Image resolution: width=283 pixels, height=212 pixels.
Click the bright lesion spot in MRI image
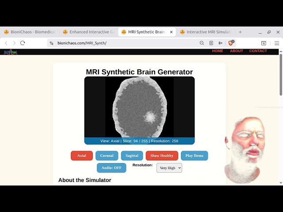point(150,117)
